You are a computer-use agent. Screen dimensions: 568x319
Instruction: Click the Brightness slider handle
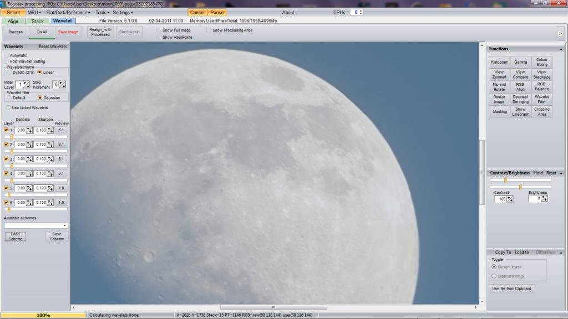click(x=520, y=187)
